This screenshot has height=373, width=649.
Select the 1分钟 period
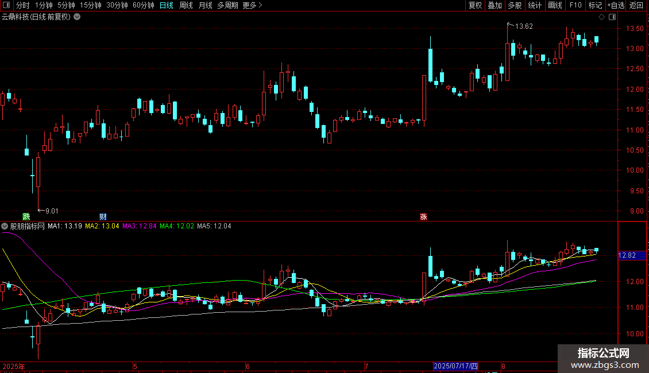(44, 5)
